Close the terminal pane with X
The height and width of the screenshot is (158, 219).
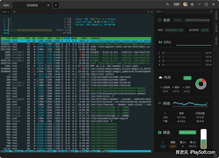(152, 12)
